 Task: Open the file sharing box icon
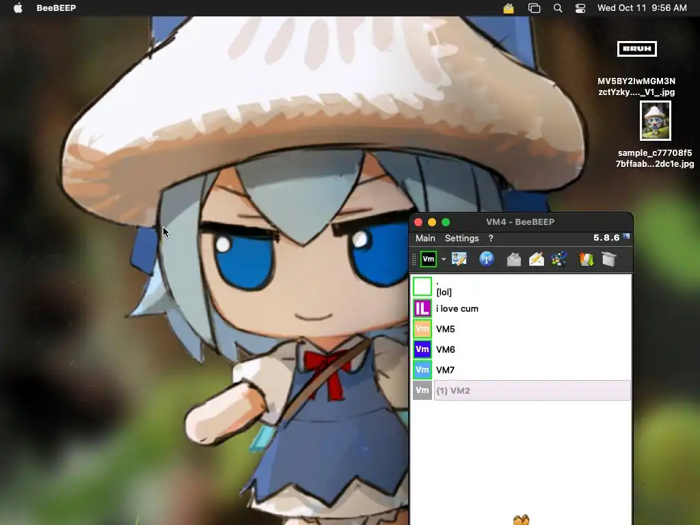tap(609, 259)
